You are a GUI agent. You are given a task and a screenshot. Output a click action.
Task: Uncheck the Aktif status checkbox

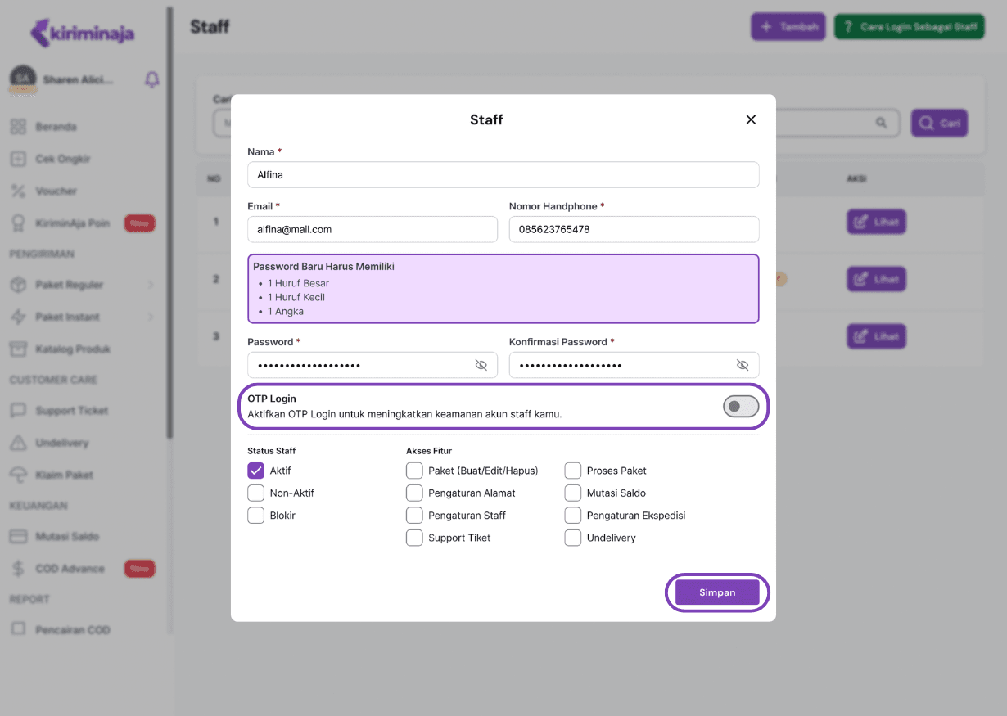coord(256,471)
